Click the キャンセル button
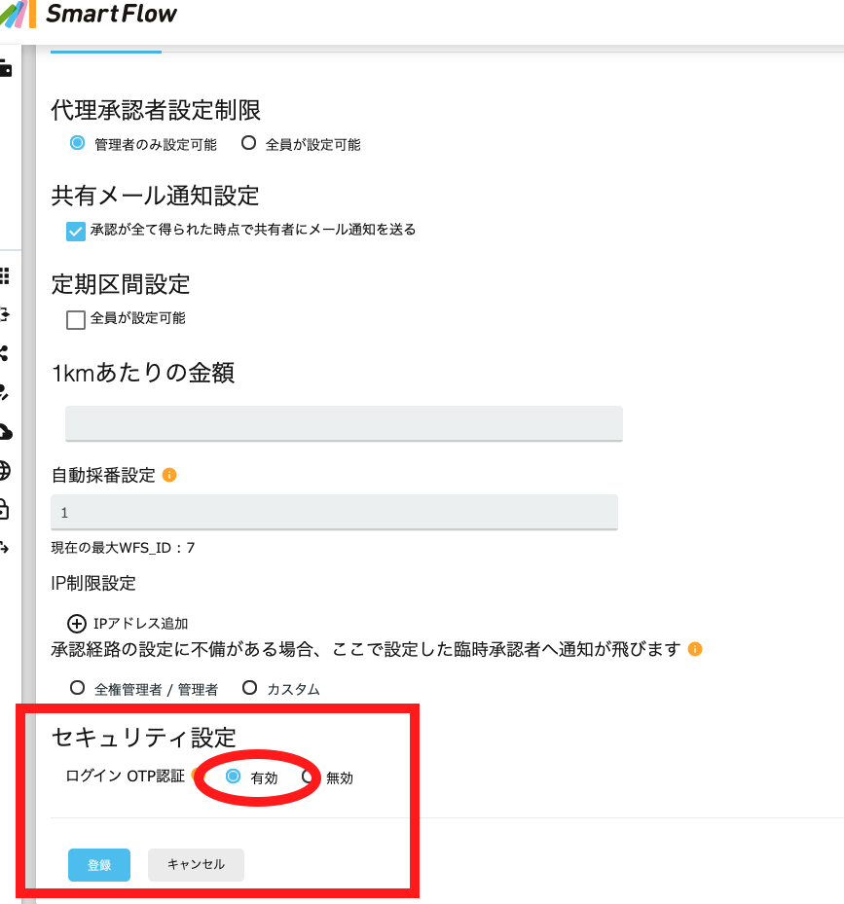Image resolution: width=844 pixels, height=904 pixels. (196, 864)
